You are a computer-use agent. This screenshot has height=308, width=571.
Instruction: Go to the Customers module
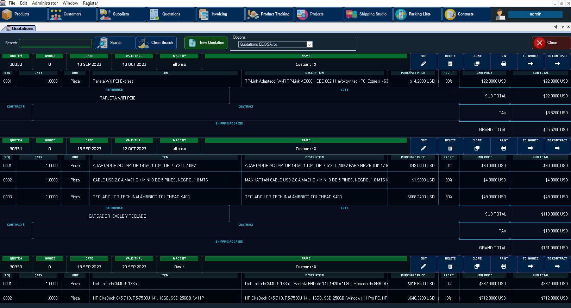pyautogui.click(x=72, y=14)
